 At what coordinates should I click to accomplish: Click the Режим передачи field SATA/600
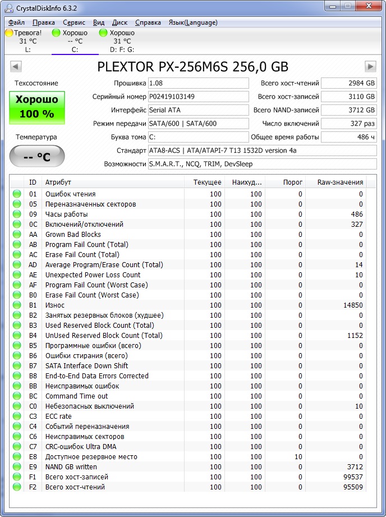(x=199, y=123)
